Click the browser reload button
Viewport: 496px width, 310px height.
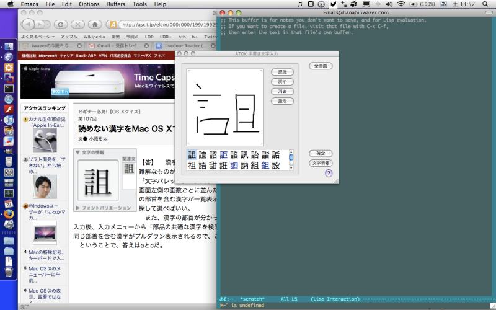[x=61, y=24]
